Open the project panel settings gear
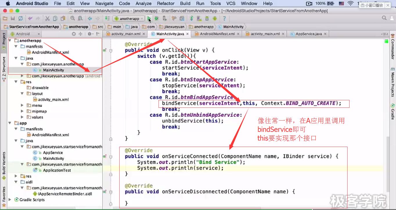The image size is (396, 210). 90,34
